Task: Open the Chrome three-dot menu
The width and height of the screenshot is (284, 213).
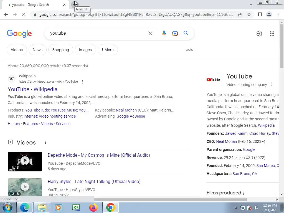Action: [x=278, y=14]
